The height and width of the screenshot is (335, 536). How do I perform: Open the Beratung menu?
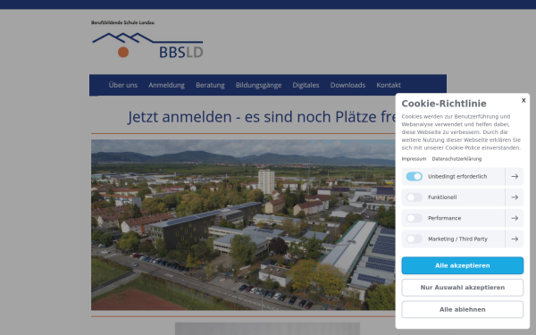tap(210, 85)
